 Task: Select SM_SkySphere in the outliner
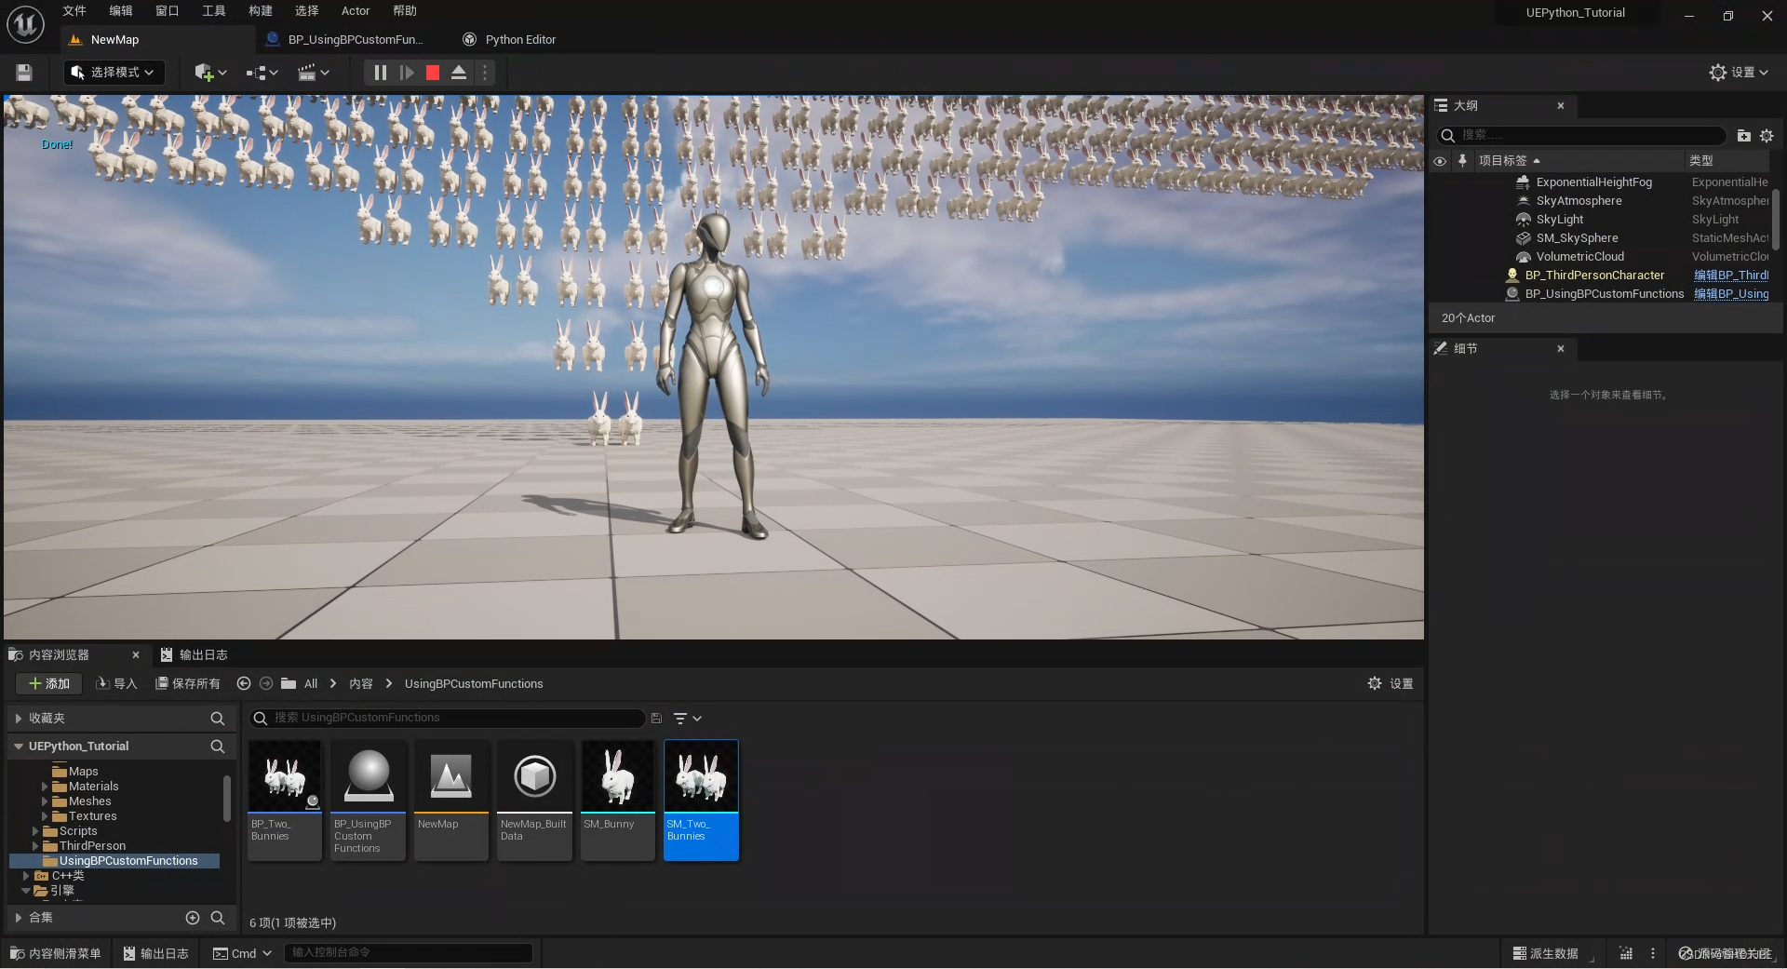click(x=1577, y=238)
